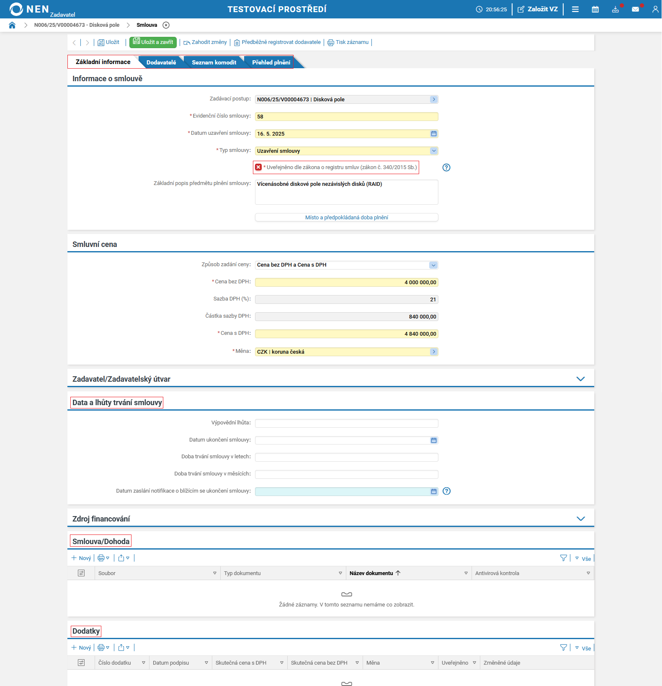Screen dimensions: 662x686
Task: Expand the Zdroj financování section
Action: tap(580, 519)
